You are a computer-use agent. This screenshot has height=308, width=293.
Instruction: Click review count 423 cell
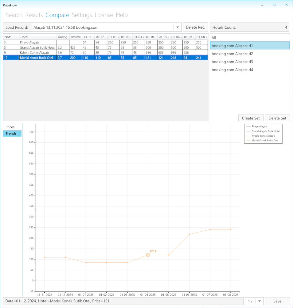76,47
